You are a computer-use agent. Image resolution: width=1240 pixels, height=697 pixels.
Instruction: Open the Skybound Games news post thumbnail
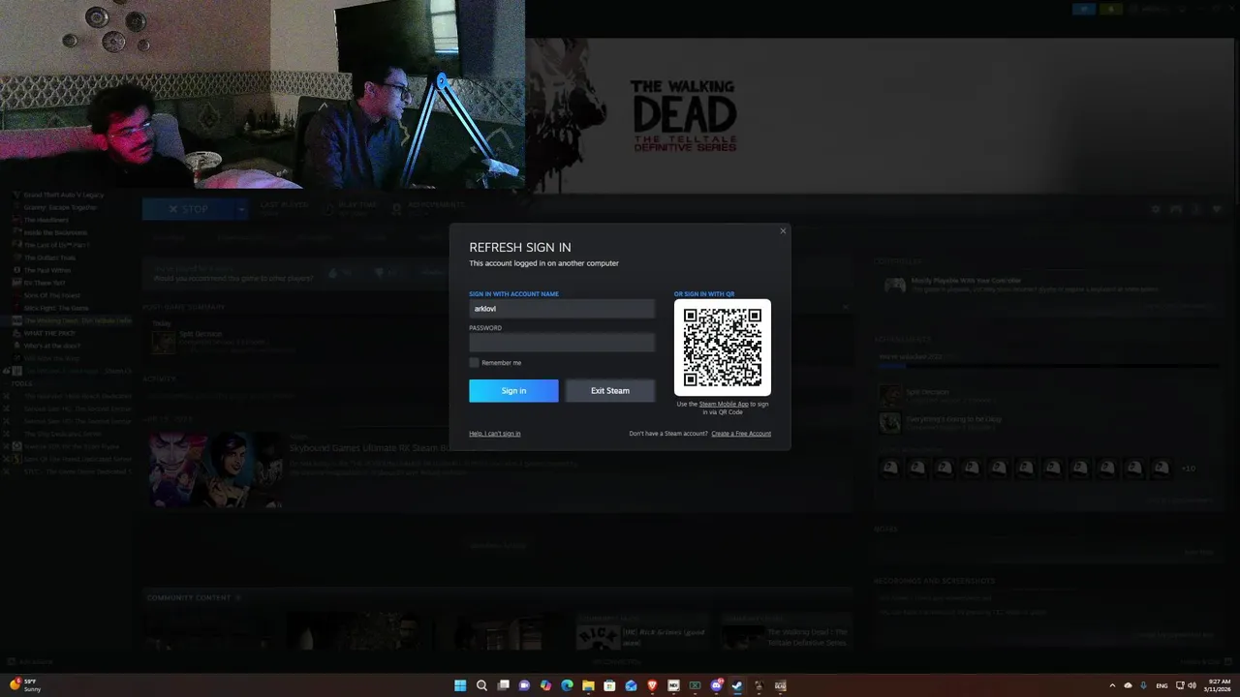pyautogui.click(x=215, y=470)
